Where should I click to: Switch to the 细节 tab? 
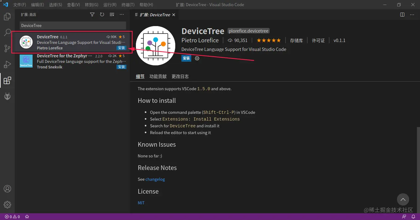tap(140, 76)
